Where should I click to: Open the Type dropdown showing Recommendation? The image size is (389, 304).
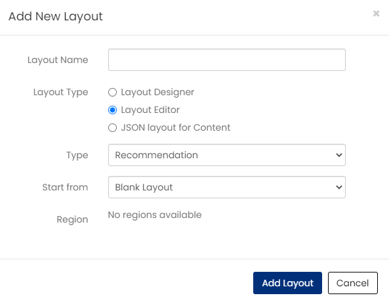(x=227, y=155)
